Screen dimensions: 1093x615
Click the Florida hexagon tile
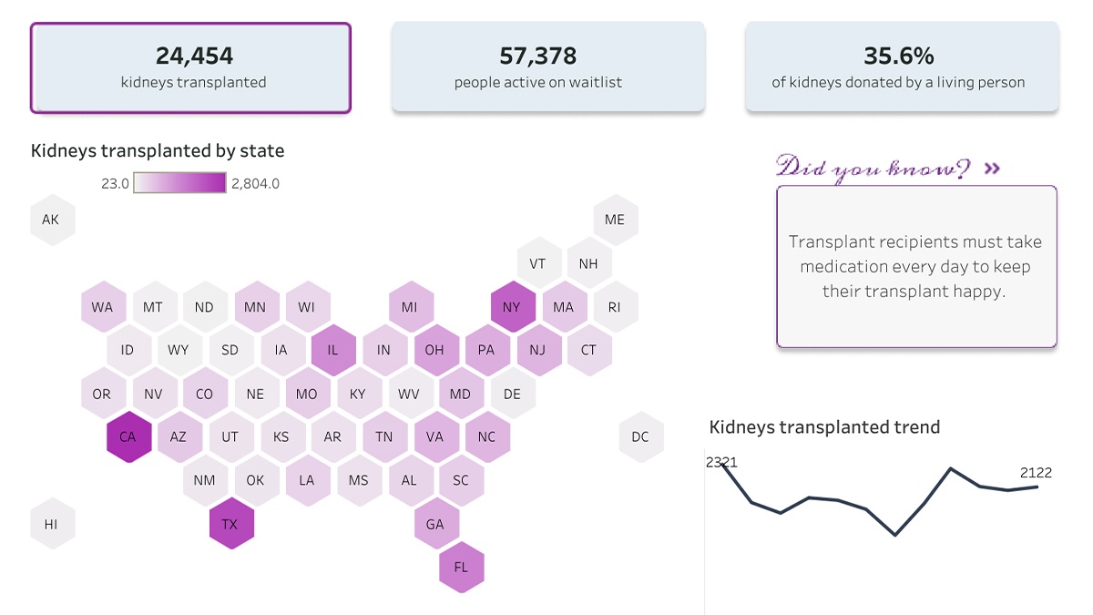point(461,567)
